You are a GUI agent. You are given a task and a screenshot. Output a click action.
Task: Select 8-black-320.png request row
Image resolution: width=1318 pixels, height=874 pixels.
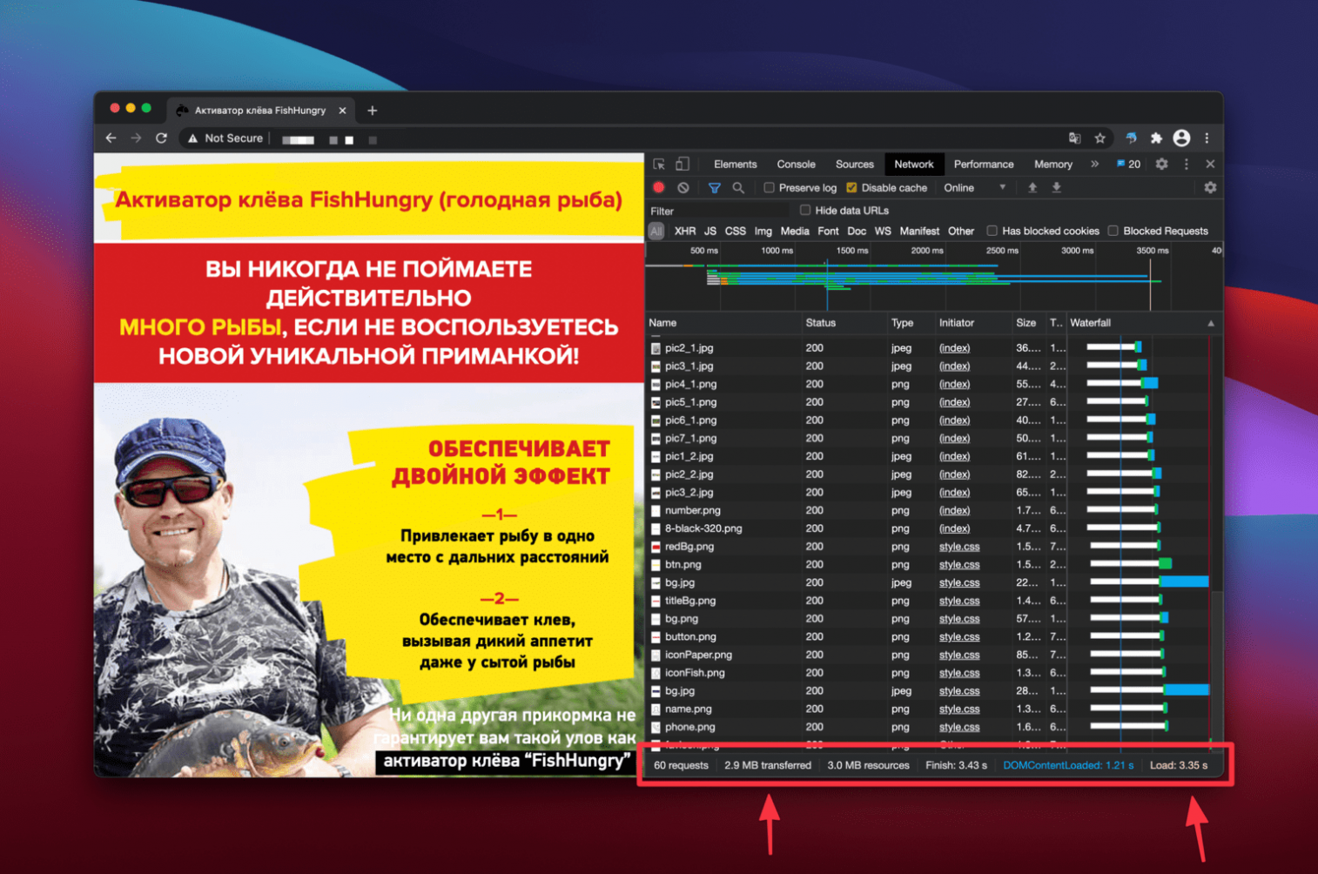[928, 528]
